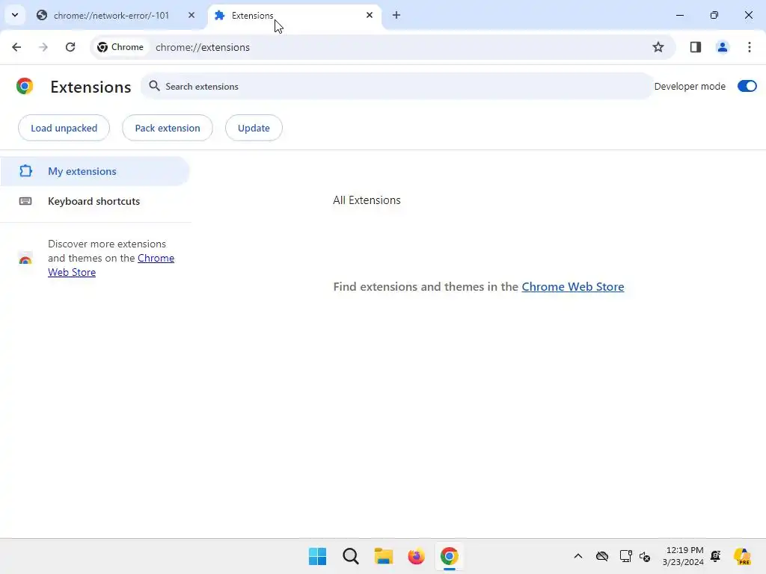Click the PRE badge icon in tray
766x574 pixels.
(x=742, y=556)
